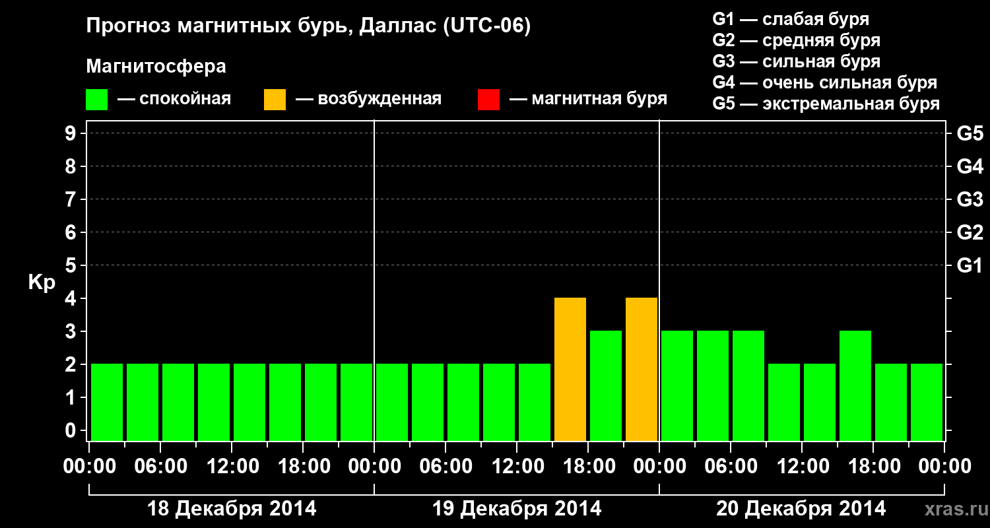Click the 'G5' label on right axis
Viewport: 990px width, 528px height.
970,133
